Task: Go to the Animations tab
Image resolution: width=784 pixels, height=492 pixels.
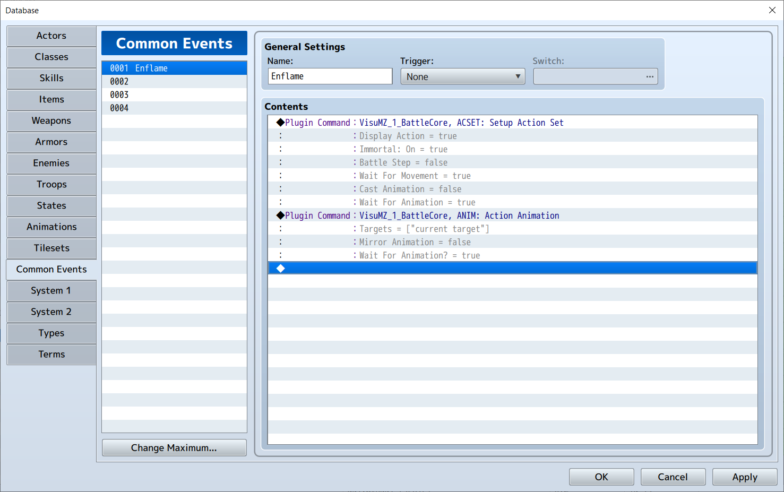Action: point(51,227)
